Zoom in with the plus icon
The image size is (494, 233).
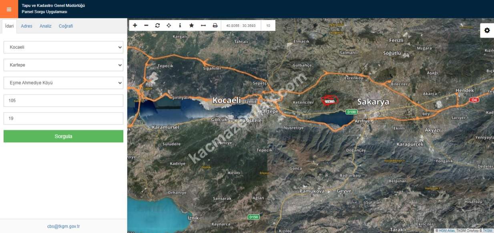coord(135,26)
